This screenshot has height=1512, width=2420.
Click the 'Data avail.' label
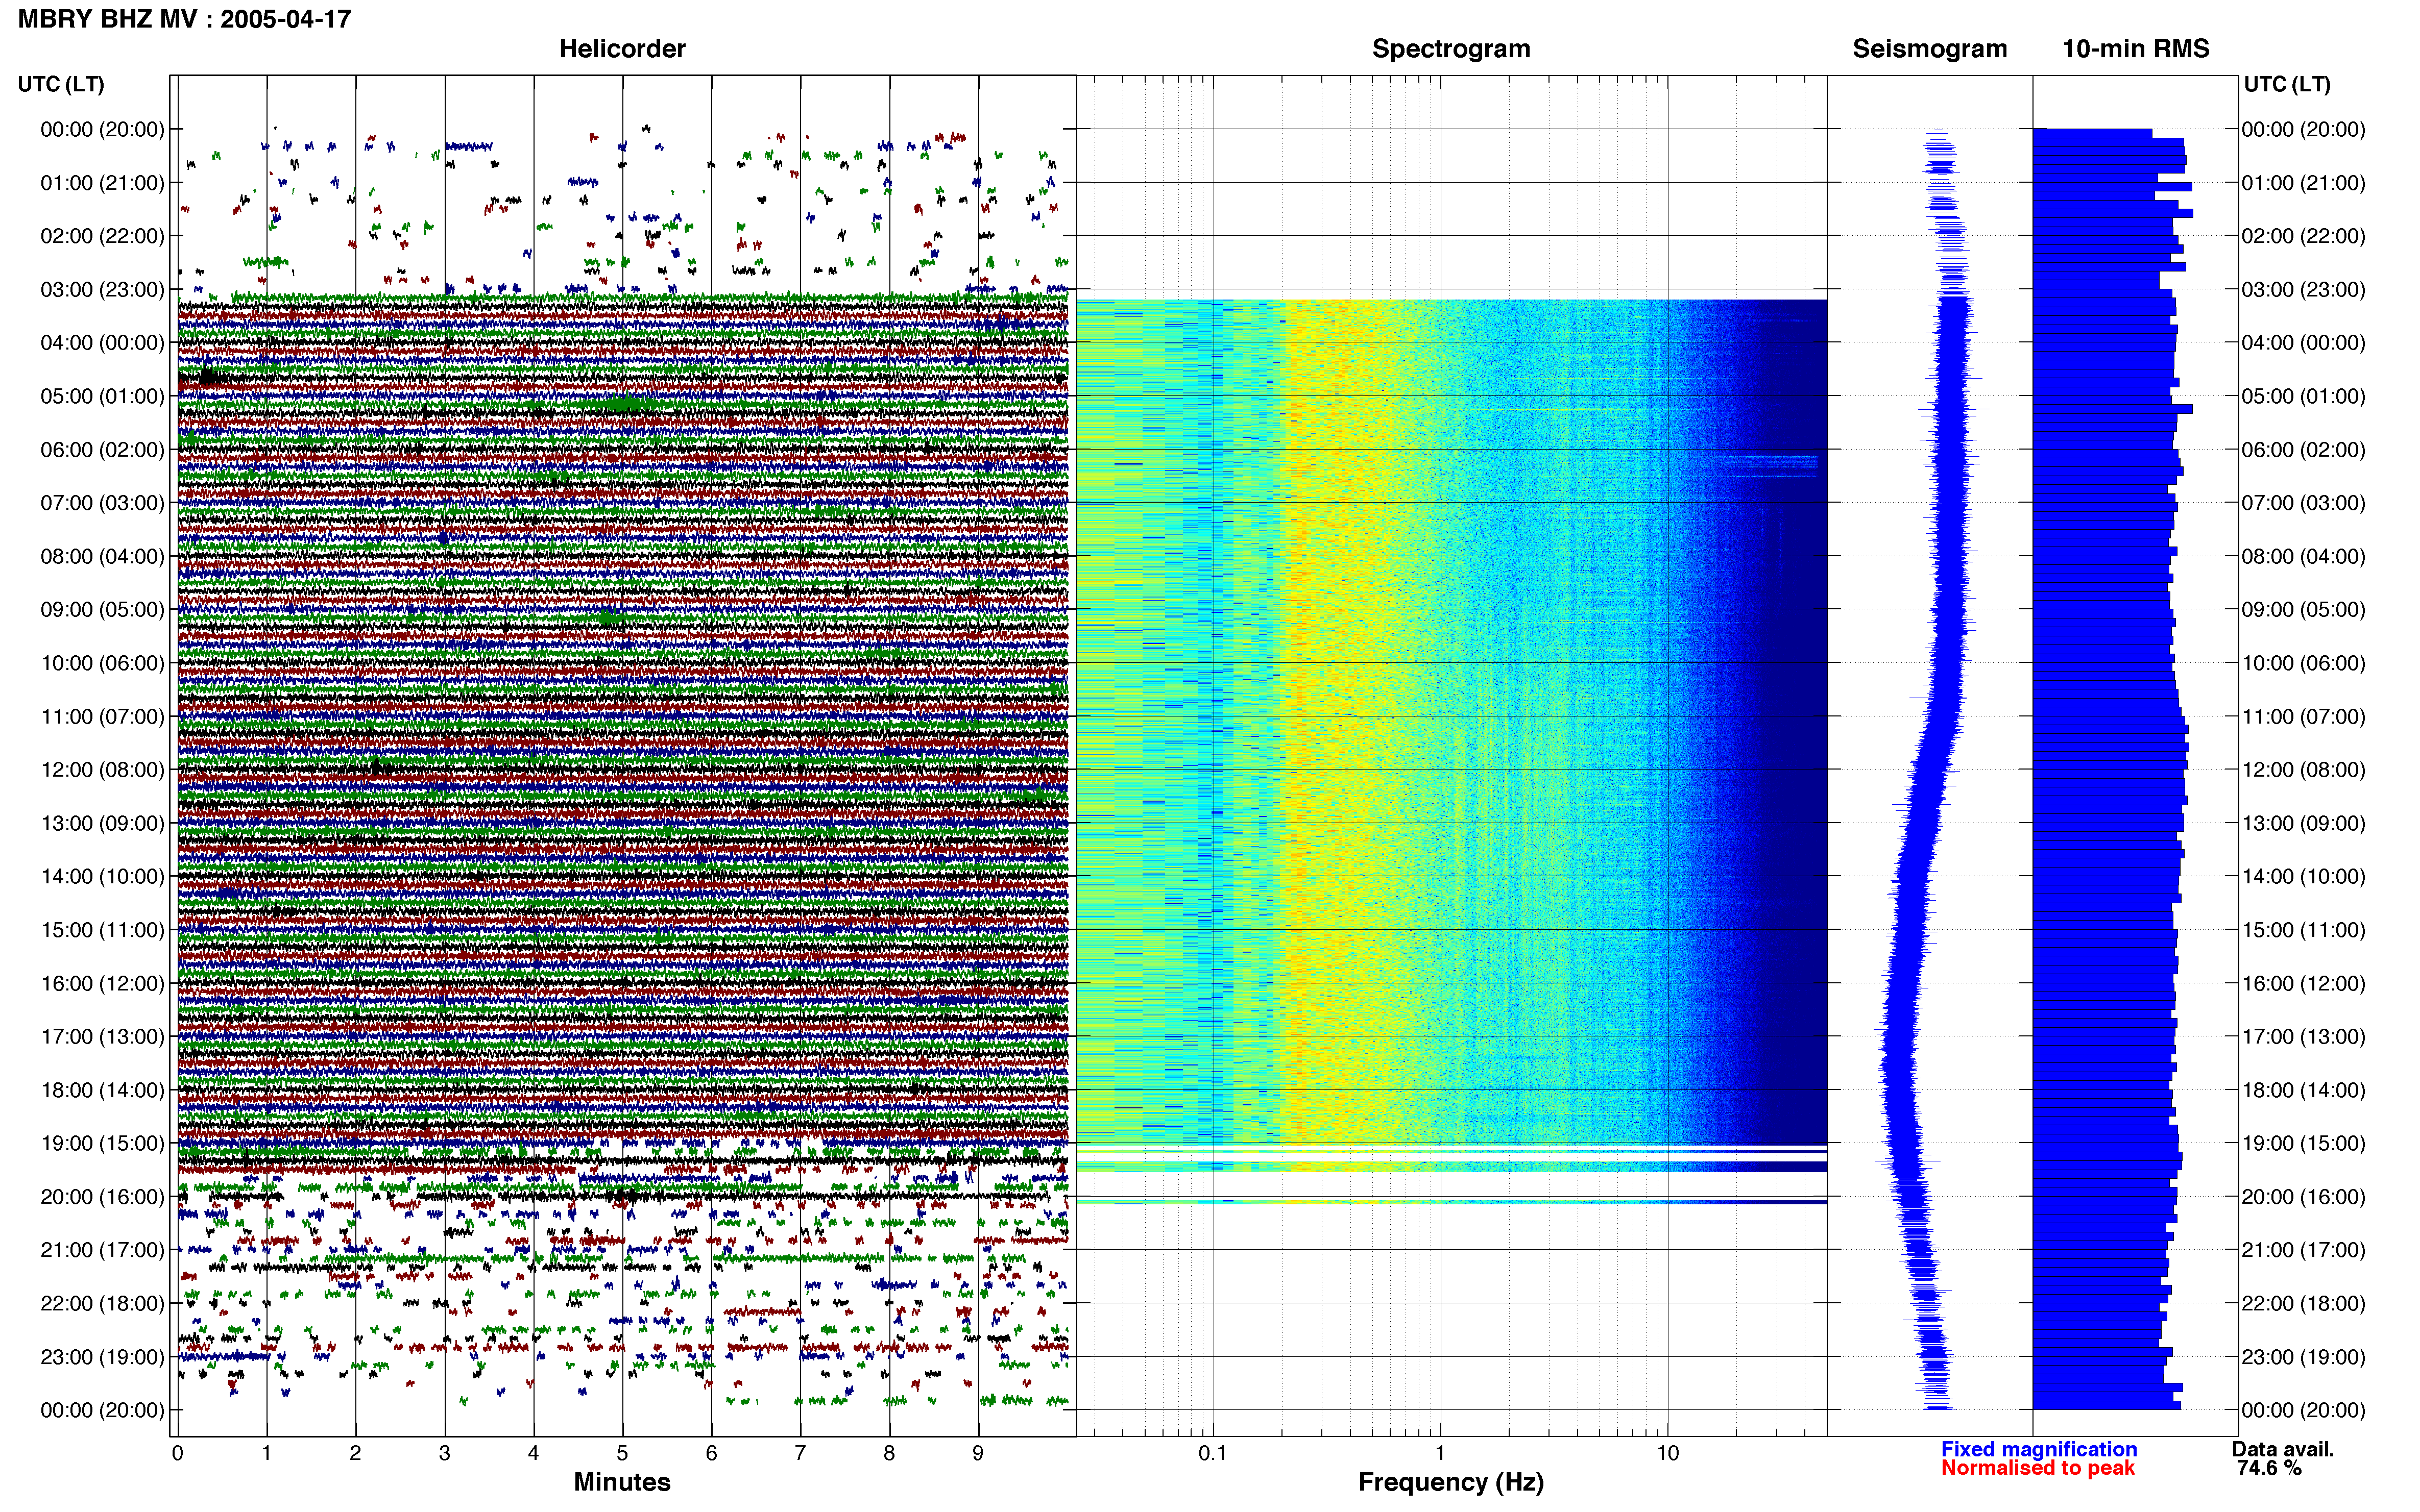click(2282, 1449)
